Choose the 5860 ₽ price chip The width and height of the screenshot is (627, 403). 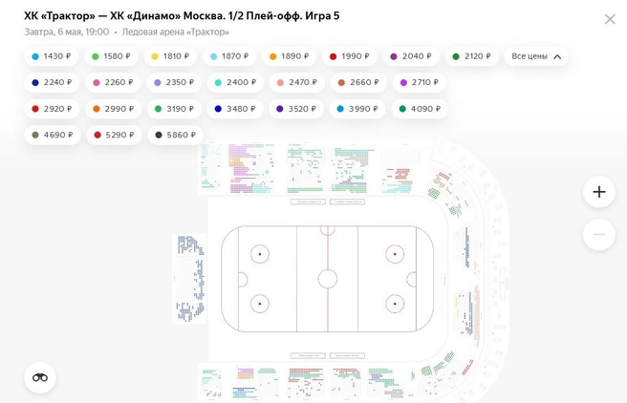coord(176,135)
